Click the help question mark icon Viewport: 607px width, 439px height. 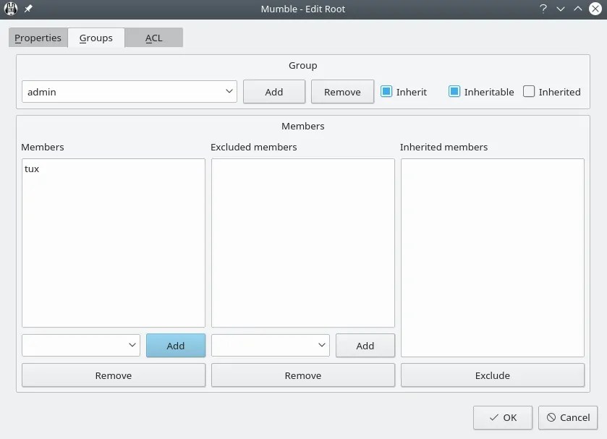(543, 9)
